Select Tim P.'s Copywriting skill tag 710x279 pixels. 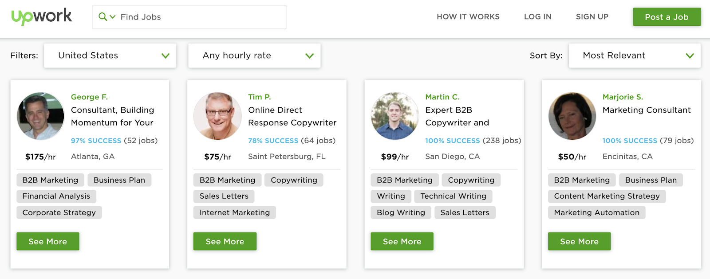(294, 180)
